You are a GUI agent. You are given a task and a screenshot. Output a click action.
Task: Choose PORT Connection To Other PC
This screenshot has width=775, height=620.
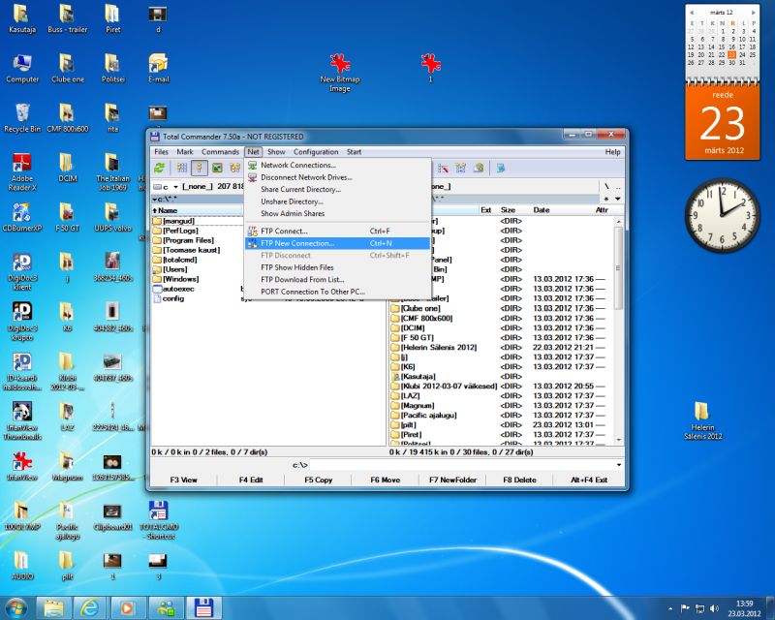click(312, 292)
